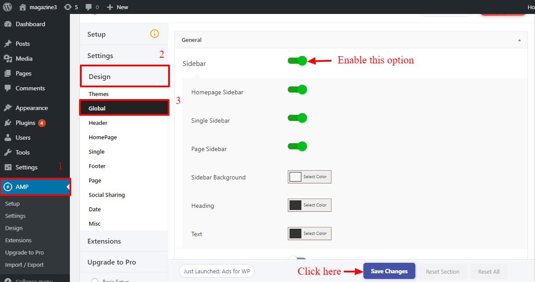The width and height of the screenshot is (535, 282).
Task: Open the updates icon showing 5 pending
Action: 69,7
